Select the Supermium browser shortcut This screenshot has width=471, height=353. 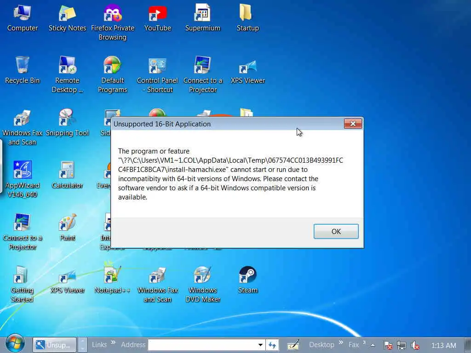coord(202,18)
